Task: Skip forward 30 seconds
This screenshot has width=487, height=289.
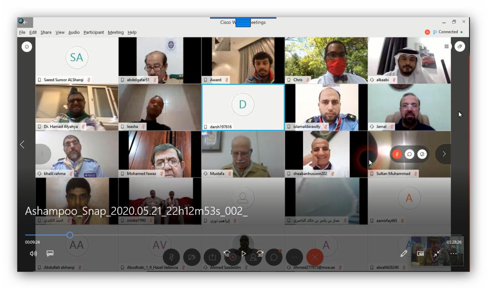Action: (260, 254)
